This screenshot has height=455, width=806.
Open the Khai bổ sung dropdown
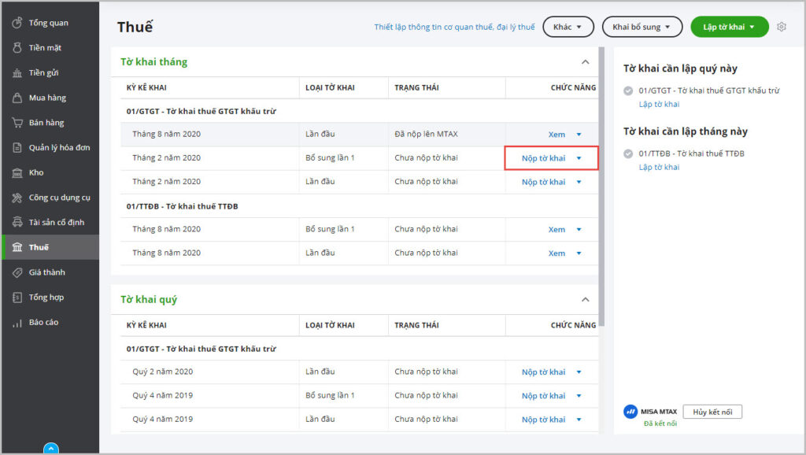tap(641, 27)
